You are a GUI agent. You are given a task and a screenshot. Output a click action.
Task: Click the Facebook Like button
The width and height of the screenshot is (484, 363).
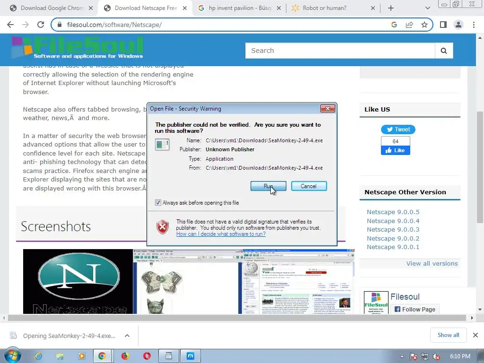click(x=396, y=150)
